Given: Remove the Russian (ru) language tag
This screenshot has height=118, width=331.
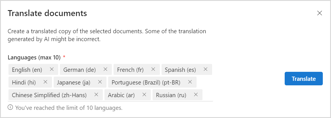Looking at the screenshot, I should [196, 95].
